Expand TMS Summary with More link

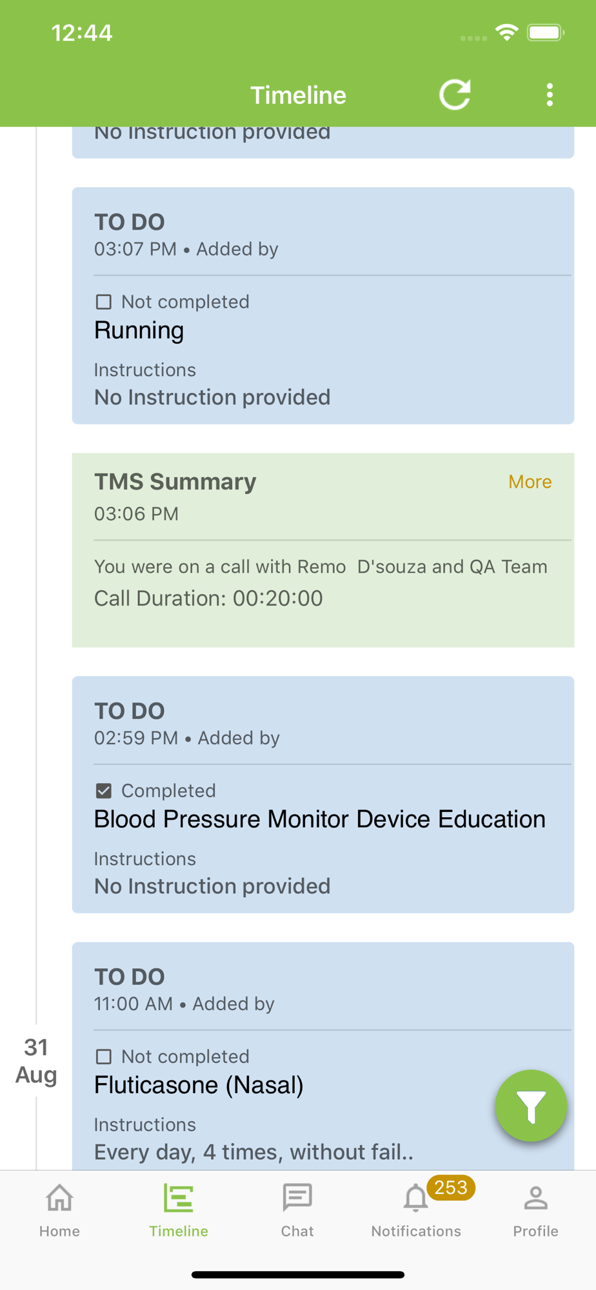point(530,482)
